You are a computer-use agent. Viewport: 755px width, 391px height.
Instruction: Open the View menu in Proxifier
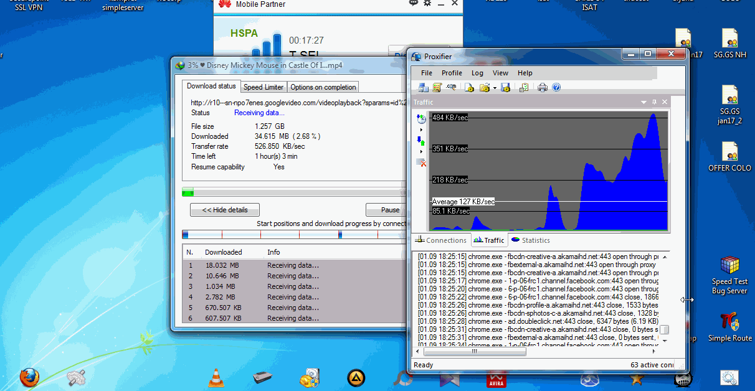coord(501,73)
